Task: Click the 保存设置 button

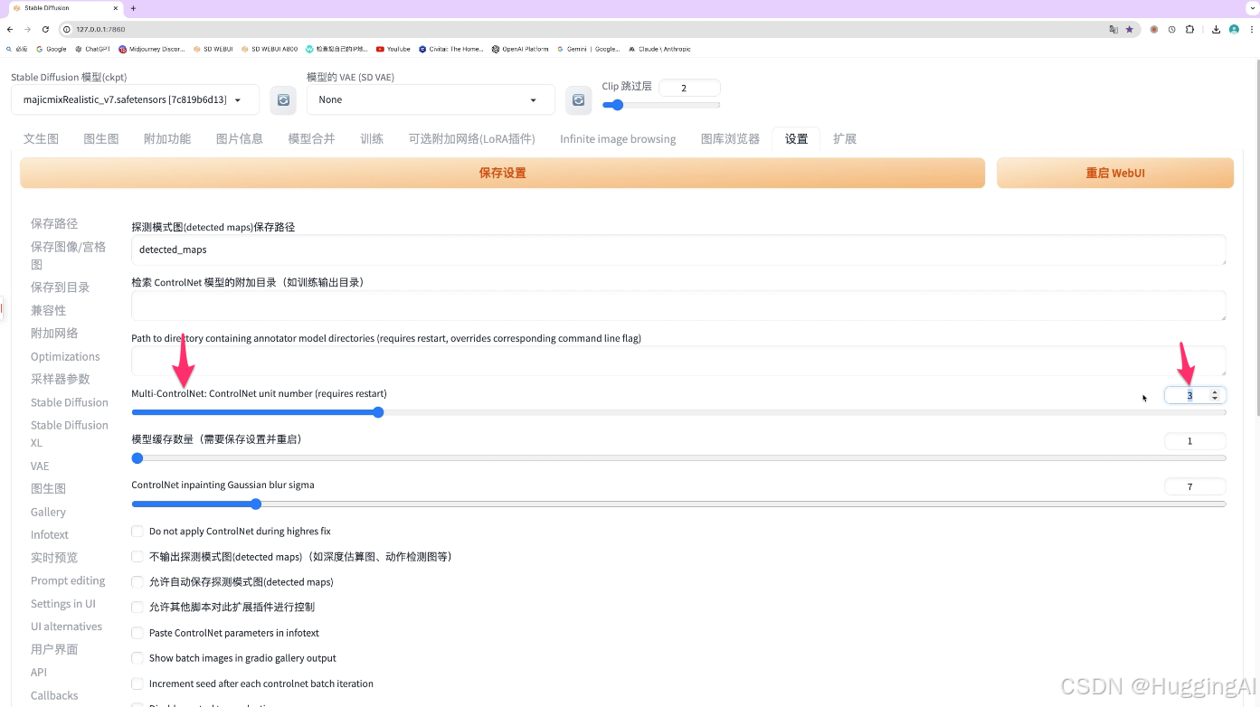Action: [502, 173]
